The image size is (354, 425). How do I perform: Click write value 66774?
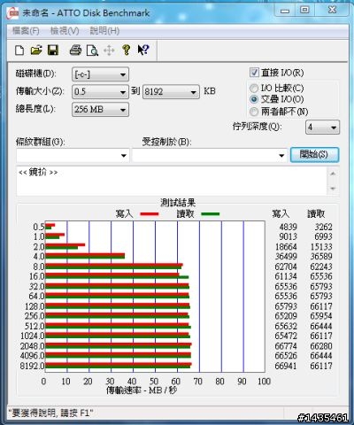point(286,346)
